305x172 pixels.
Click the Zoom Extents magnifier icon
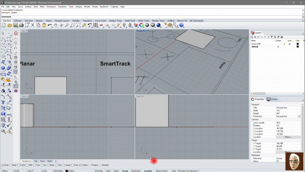tap(78, 25)
